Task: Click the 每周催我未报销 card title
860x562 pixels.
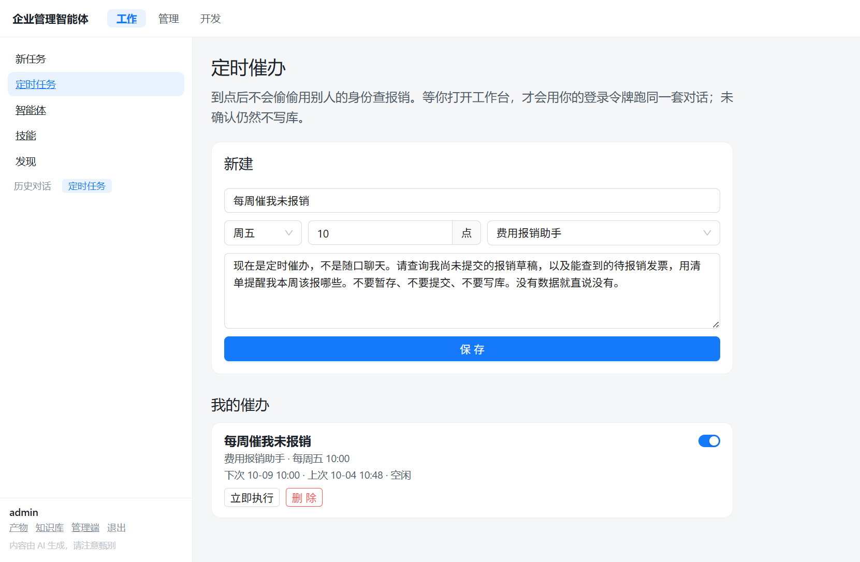Action: pos(267,441)
